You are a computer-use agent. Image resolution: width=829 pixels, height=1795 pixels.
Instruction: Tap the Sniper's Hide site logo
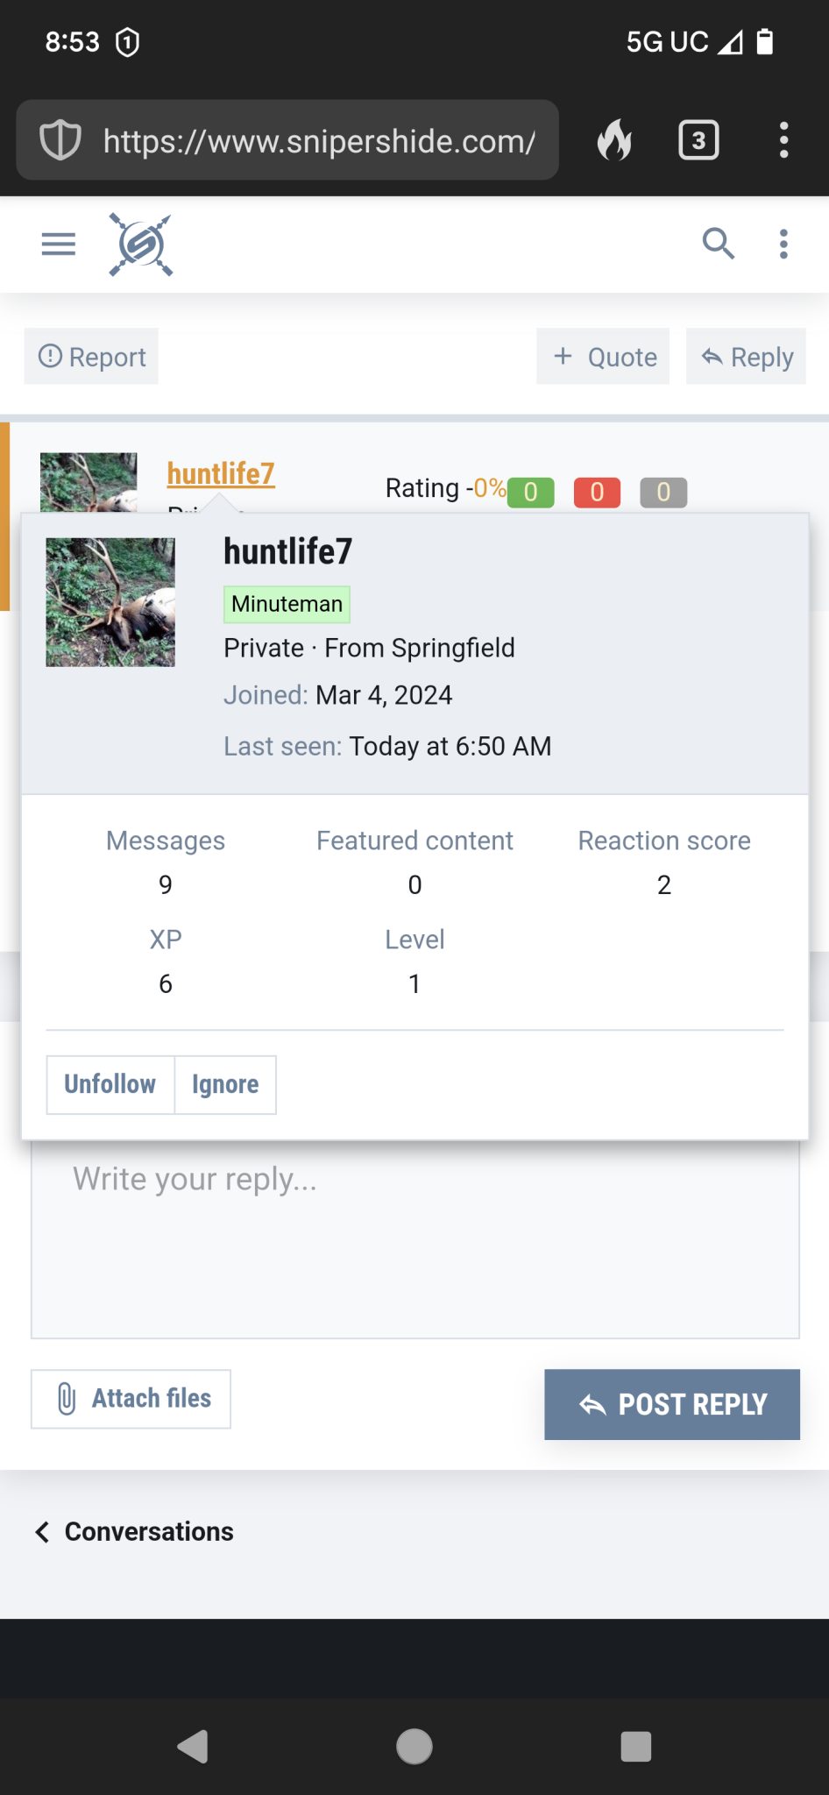coord(140,245)
